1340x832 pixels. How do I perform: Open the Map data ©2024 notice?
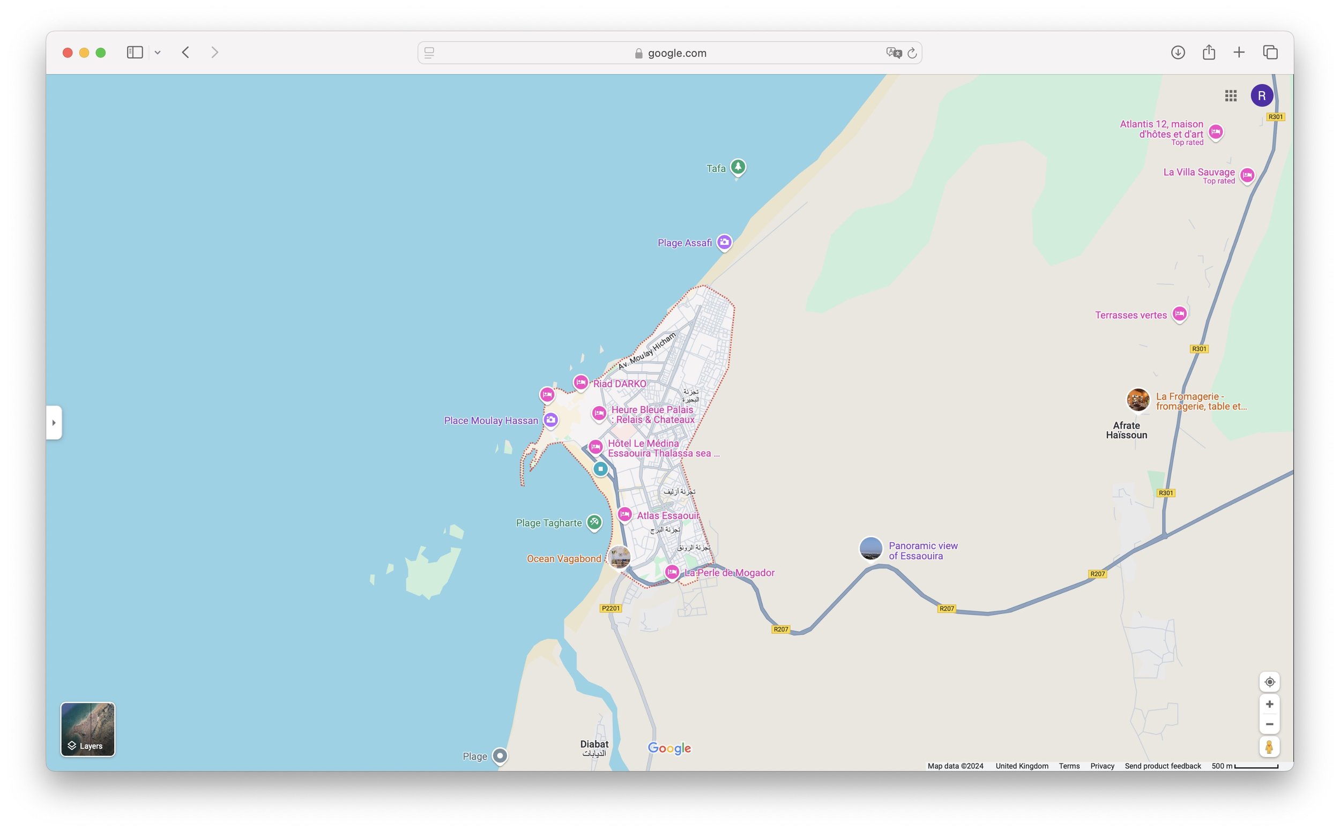pos(955,766)
